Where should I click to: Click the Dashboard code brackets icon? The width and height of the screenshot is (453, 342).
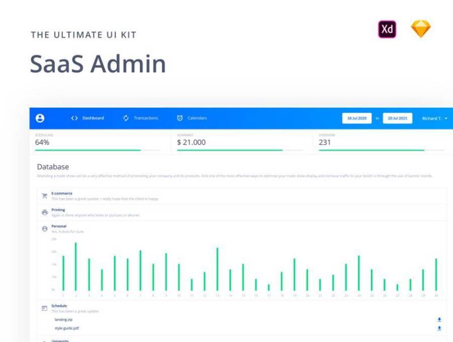74,118
